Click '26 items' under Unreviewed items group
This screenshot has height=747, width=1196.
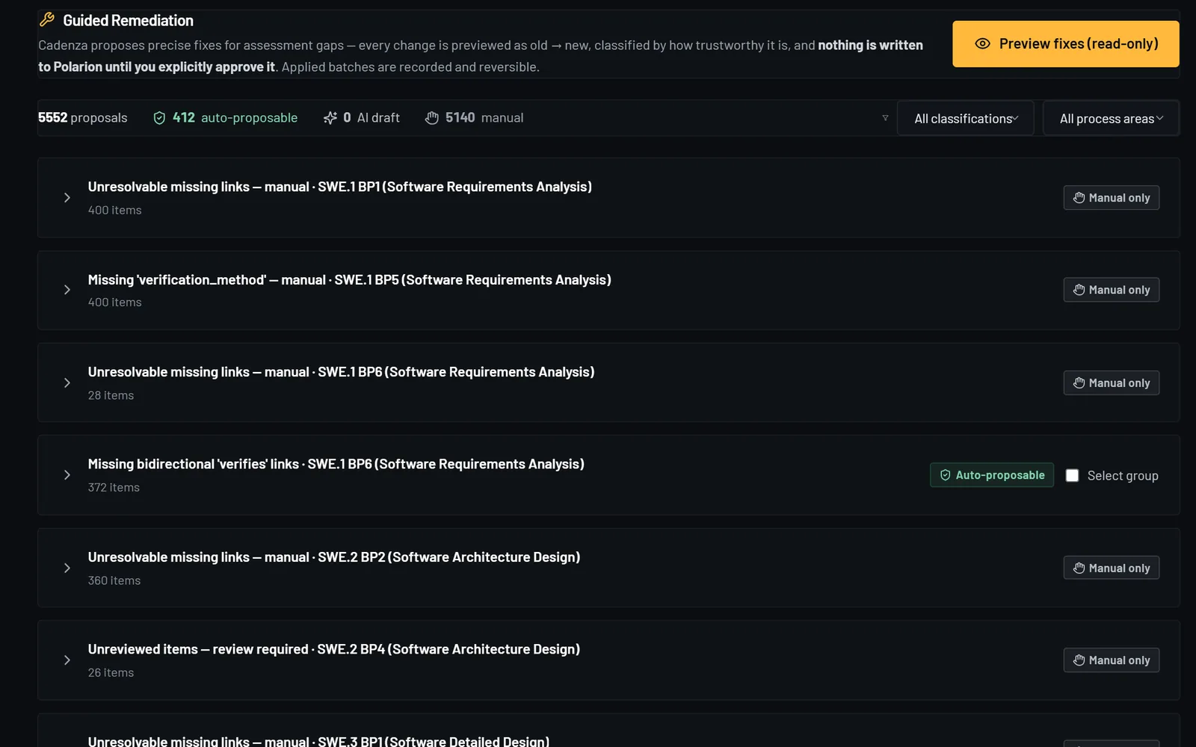111,672
